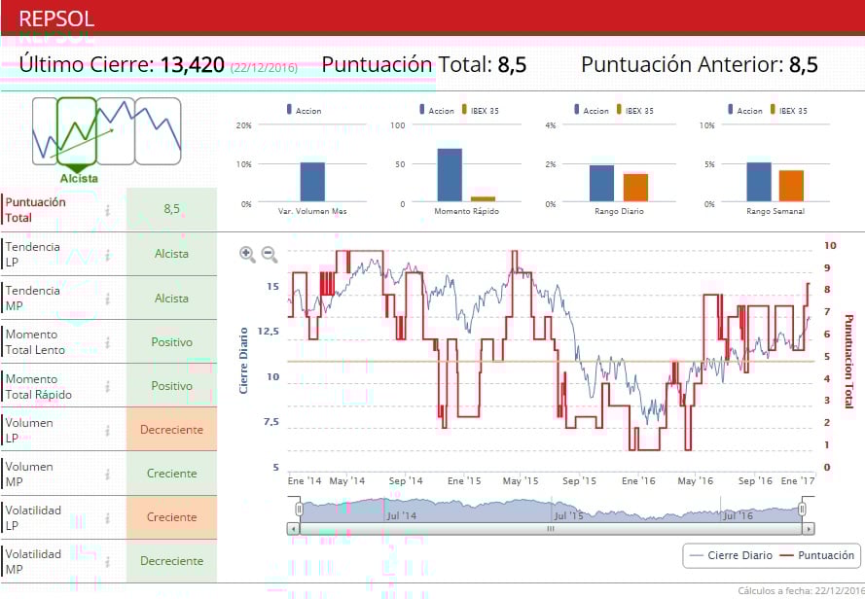Screen dimensions: 865x599
Task: Click Decreciente cell for Volatilidad MP
Action: point(171,561)
